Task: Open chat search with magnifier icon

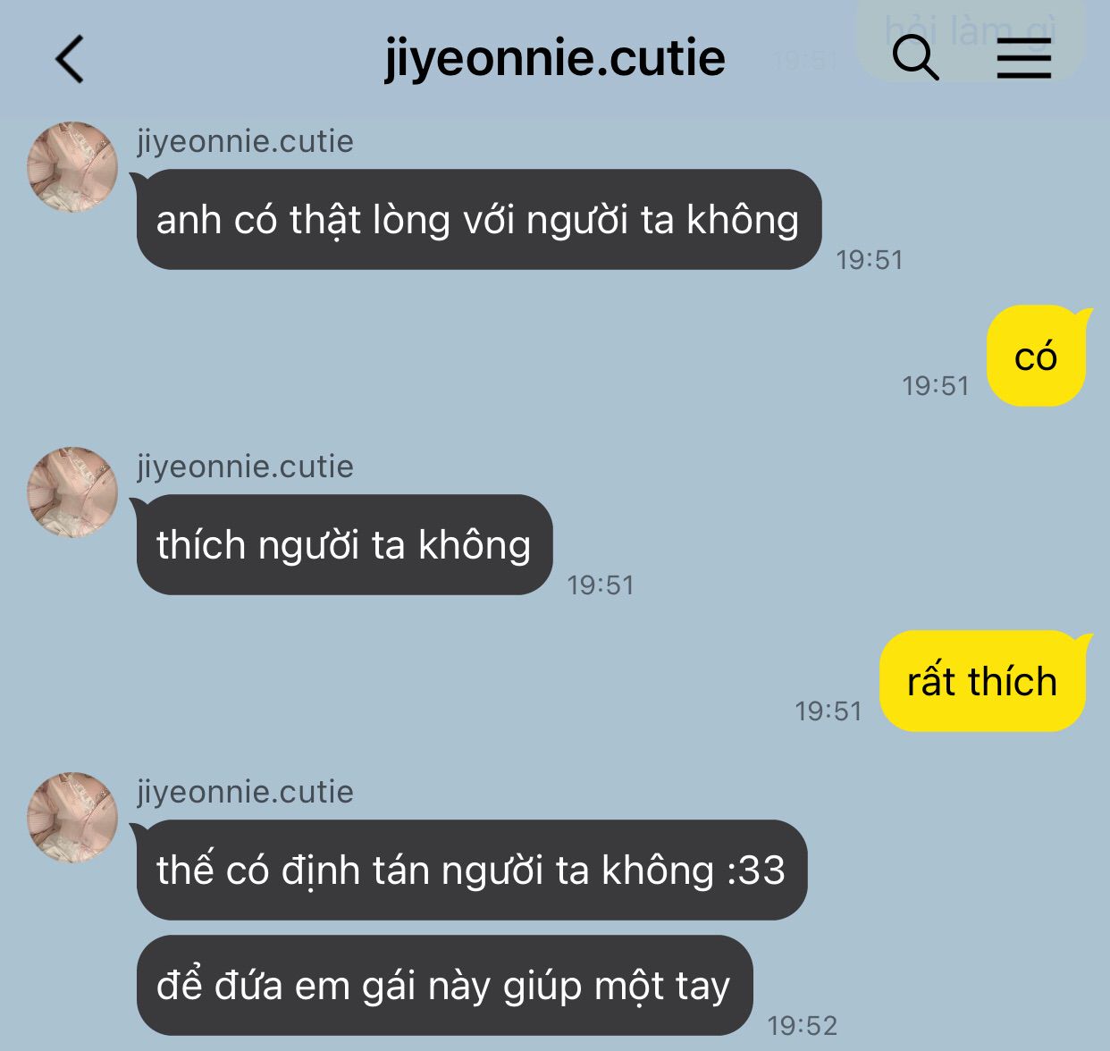Action: click(x=915, y=58)
